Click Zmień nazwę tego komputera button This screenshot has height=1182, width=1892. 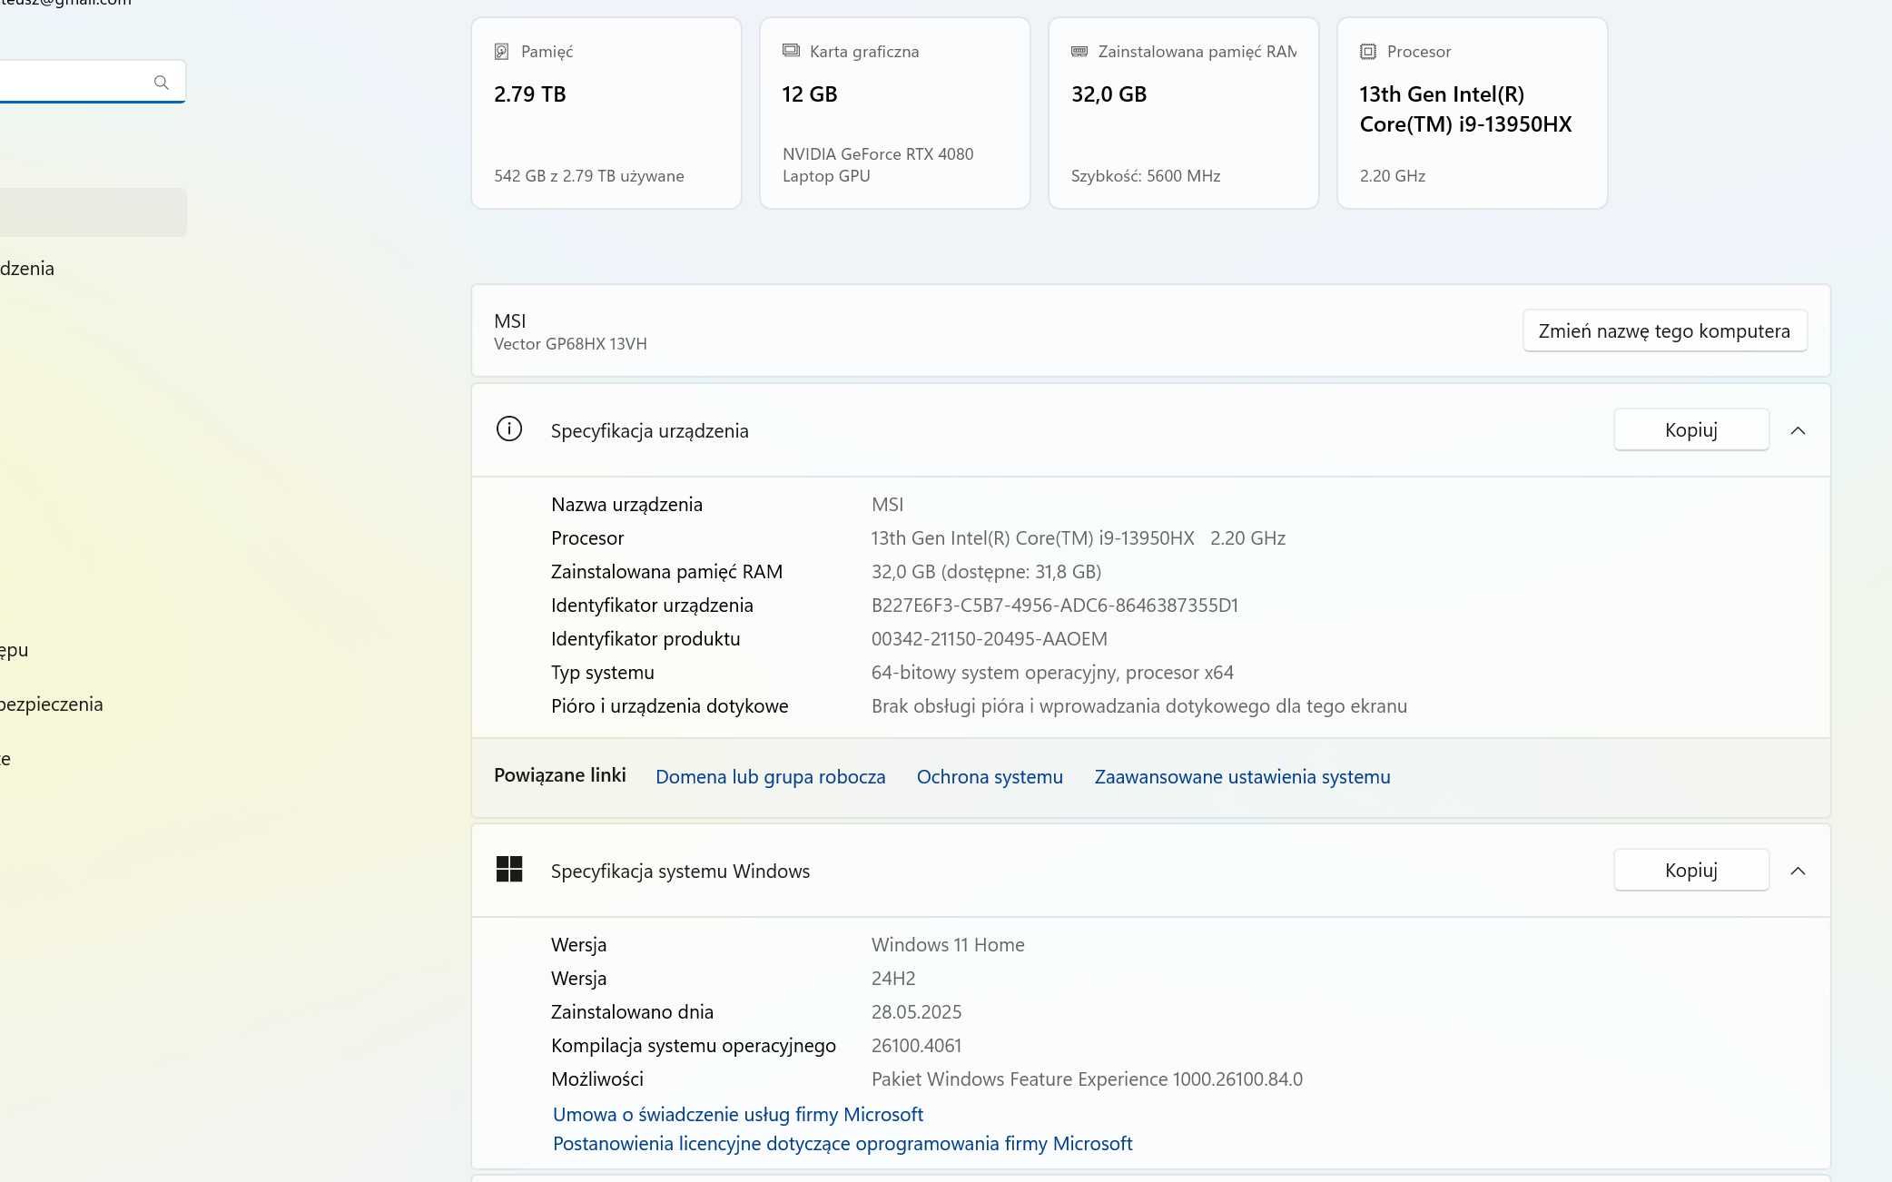point(1664,330)
